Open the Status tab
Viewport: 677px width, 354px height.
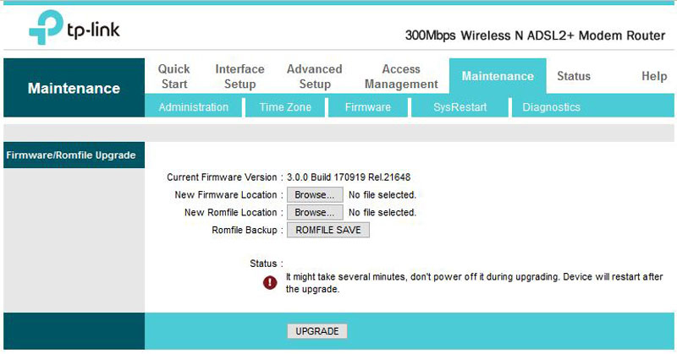click(x=573, y=76)
